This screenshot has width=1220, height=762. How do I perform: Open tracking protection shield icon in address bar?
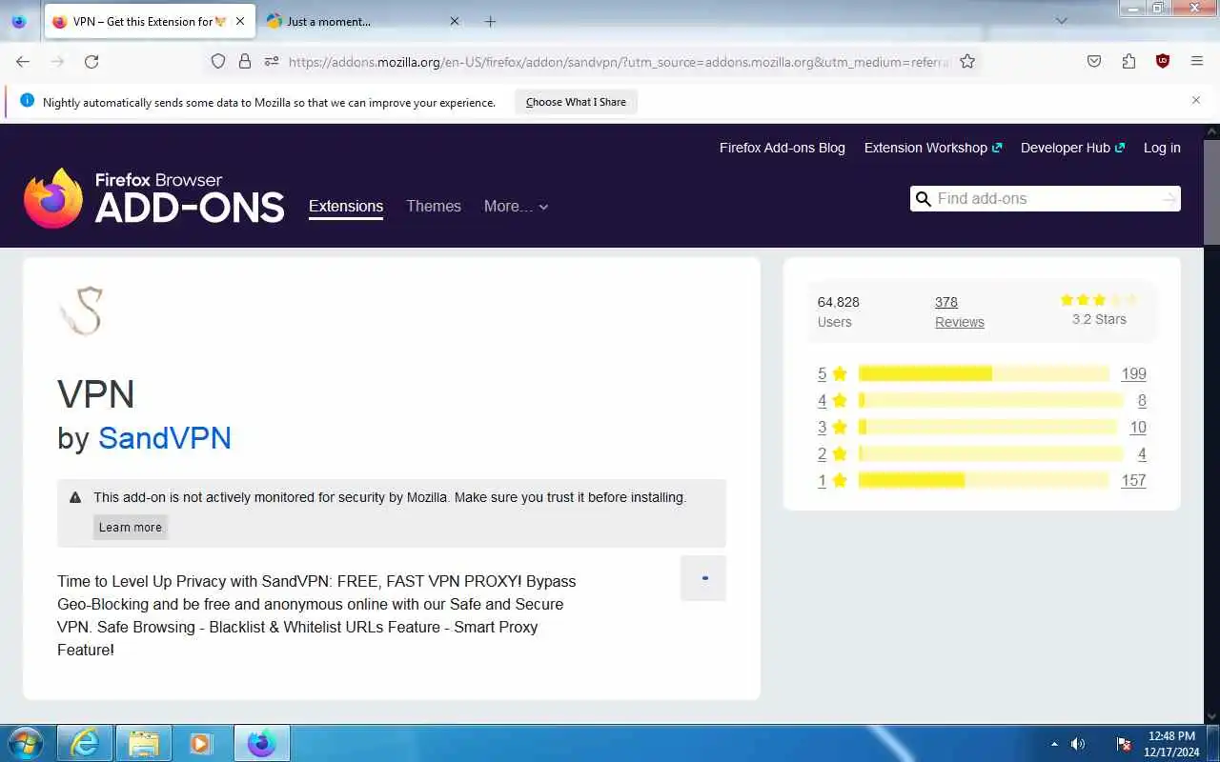click(x=218, y=61)
